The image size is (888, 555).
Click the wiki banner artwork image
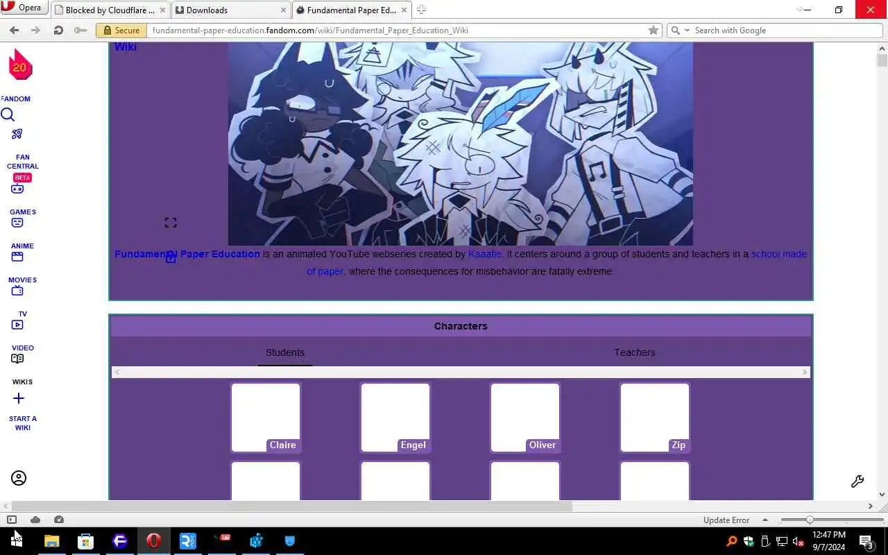(x=461, y=144)
